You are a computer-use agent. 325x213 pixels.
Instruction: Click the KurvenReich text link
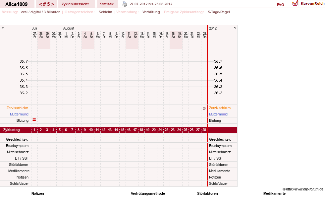(x=312, y=4)
